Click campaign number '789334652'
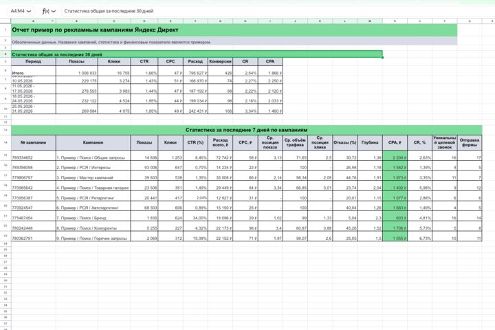 (34, 155)
